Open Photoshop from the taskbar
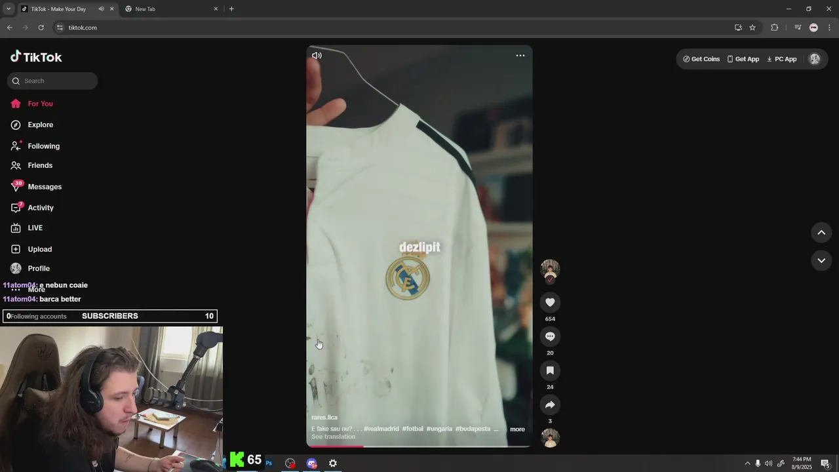The image size is (839, 472). (x=269, y=463)
